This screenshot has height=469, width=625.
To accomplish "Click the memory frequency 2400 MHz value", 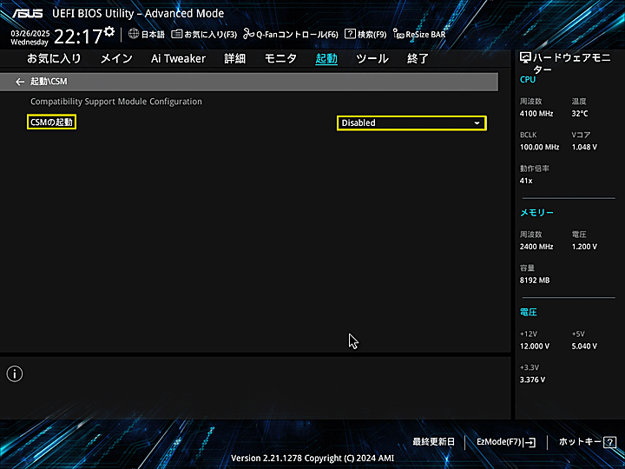I will pos(536,247).
